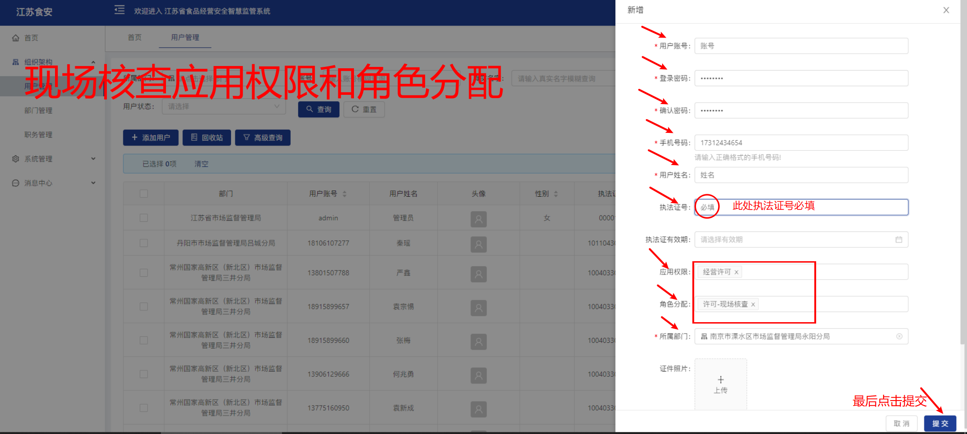Open the calendar for 执法证有效期
This screenshot has width=967, height=434.
[x=898, y=240]
